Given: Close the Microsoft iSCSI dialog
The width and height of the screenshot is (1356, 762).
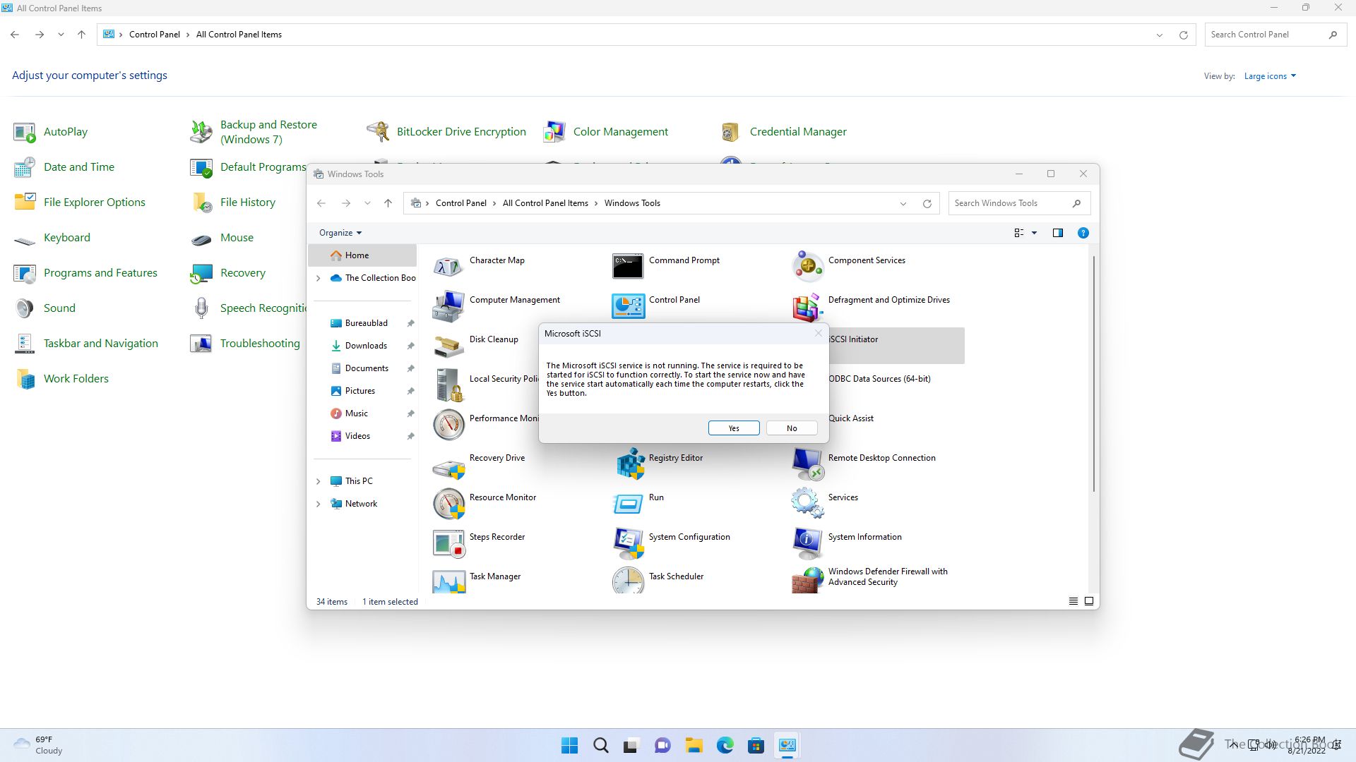Looking at the screenshot, I should [819, 333].
